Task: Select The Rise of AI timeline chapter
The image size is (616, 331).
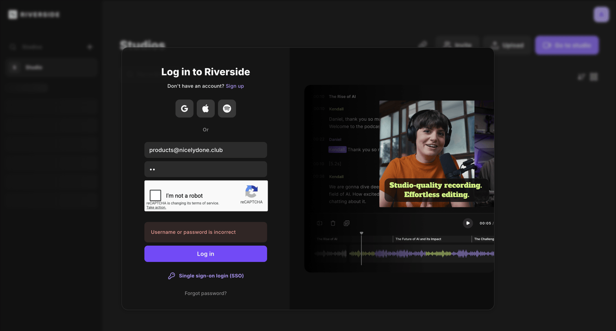Action: pos(327,239)
